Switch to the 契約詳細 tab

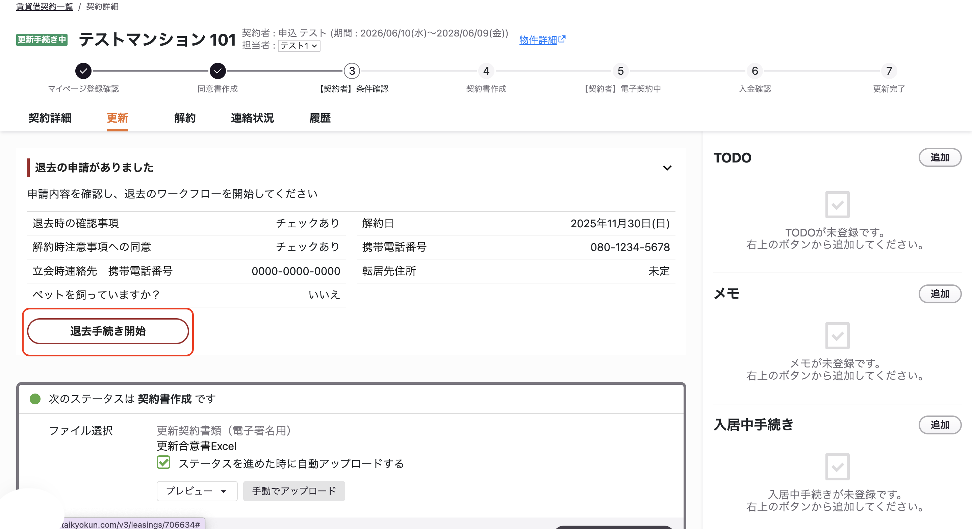coord(50,118)
